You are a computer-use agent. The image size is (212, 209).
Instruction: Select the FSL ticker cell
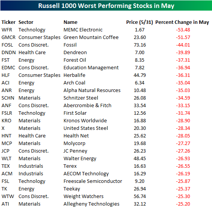[5, 181]
